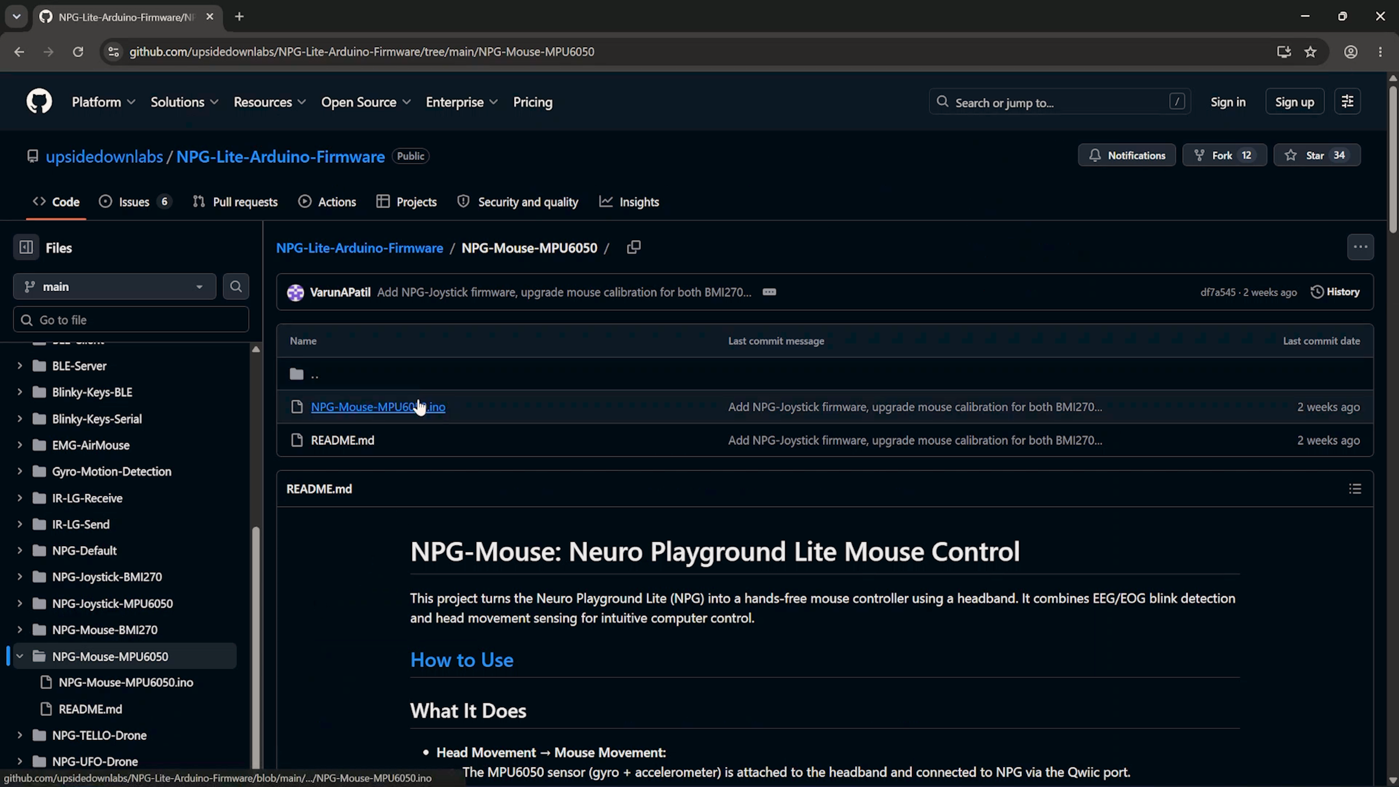Image resolution: width=1399 pixels, height=787 pixels.
Task: View site information icon in address bar
Action: point(114,52)
